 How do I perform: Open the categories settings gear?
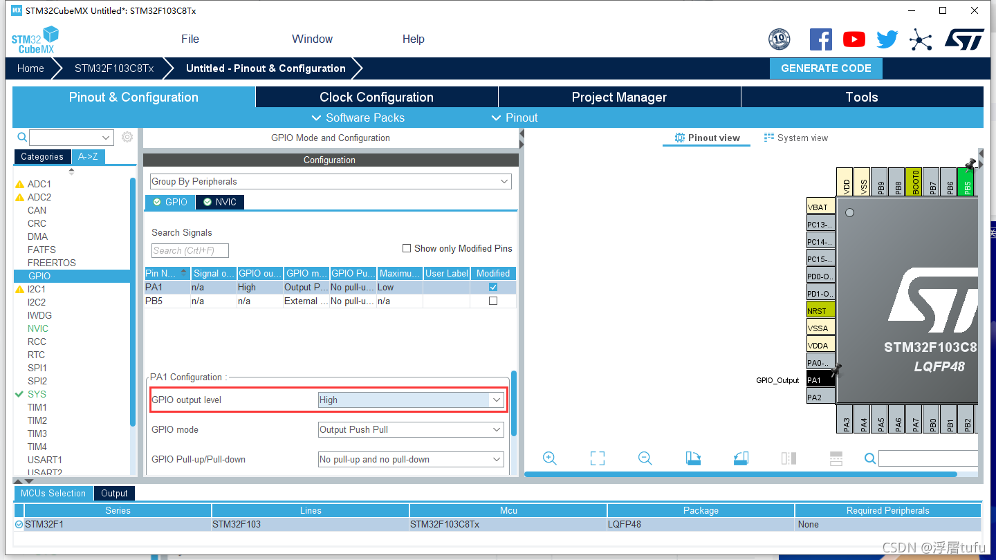coord(127,137)
